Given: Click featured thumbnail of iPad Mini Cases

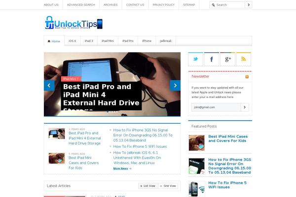Looking at the screenshot, I should pos(196,143).
